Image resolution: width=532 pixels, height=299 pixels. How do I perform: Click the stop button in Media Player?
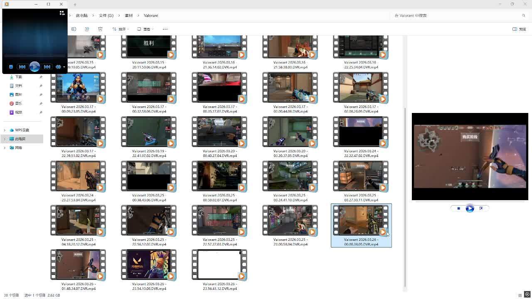11,67
